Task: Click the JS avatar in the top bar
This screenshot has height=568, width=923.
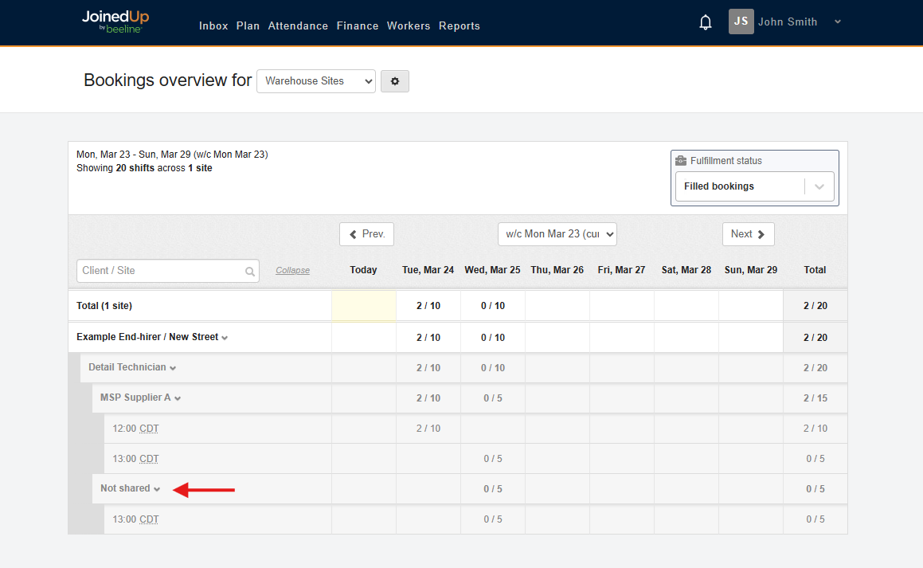Action: [741, 22]
